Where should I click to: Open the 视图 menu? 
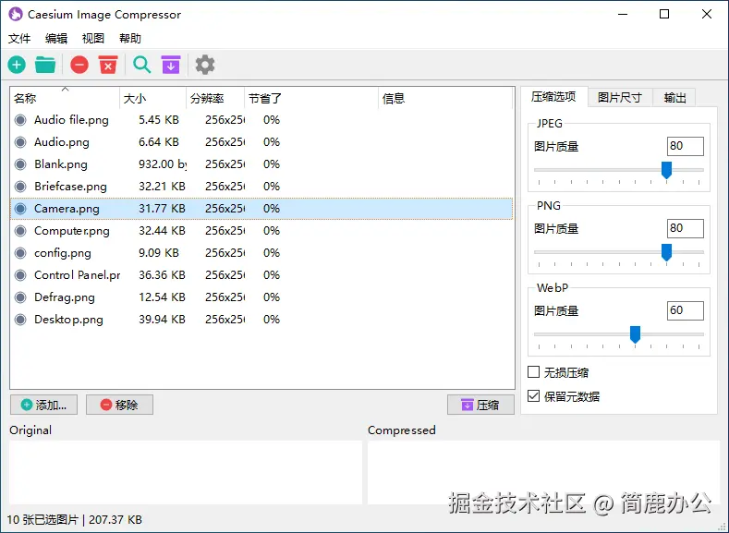pyautogui.click(x=93, y=38)
